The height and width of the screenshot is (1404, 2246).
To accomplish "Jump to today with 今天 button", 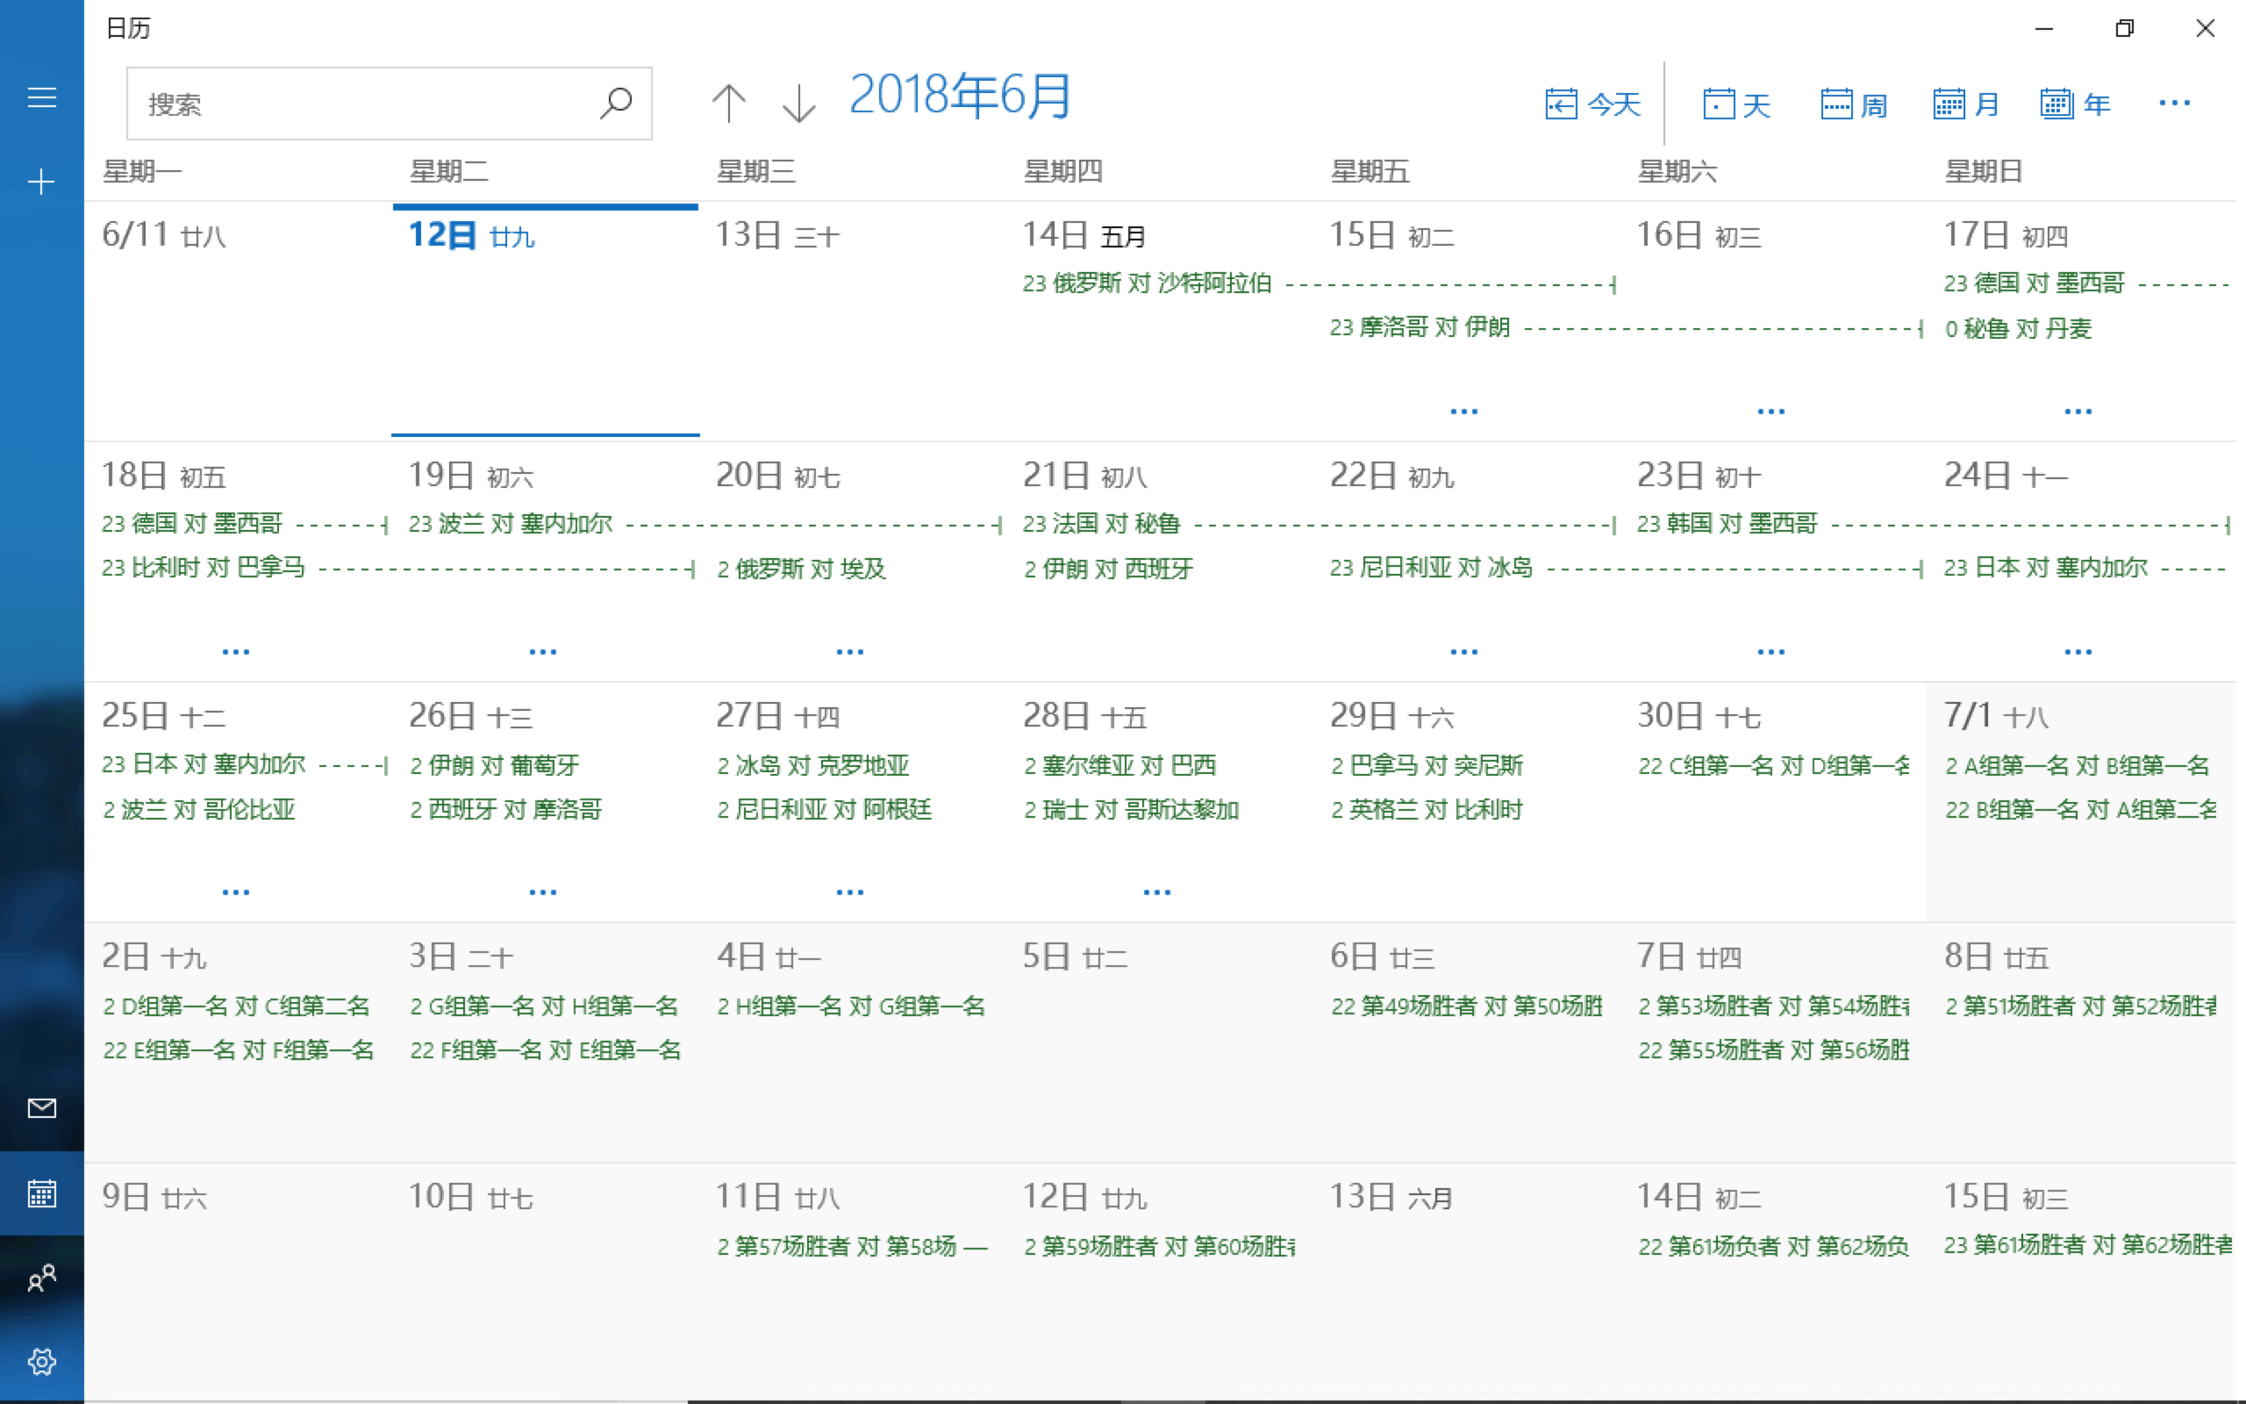I will click(1592, 104).
